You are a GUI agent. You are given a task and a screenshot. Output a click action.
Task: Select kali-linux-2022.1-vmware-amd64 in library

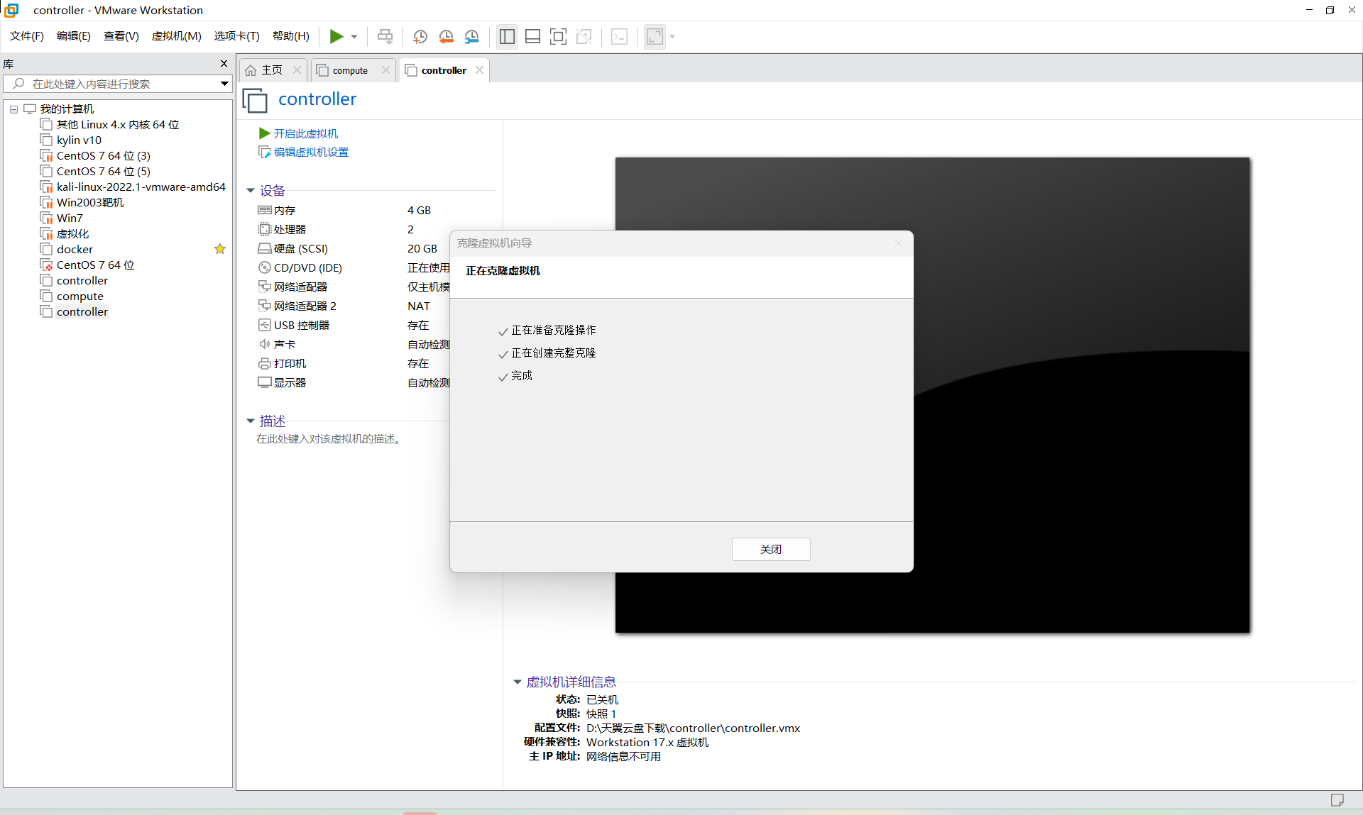(x=141, y=187)
